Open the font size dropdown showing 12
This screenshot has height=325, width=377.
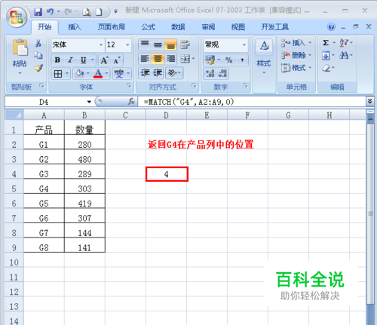tap(127, 45)
